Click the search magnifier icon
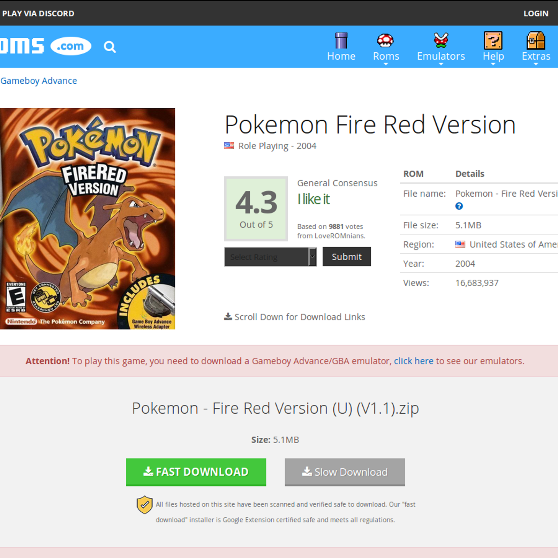Image resolution: width=558 pixels, height=558 pixels. click(x=110, y=46)
